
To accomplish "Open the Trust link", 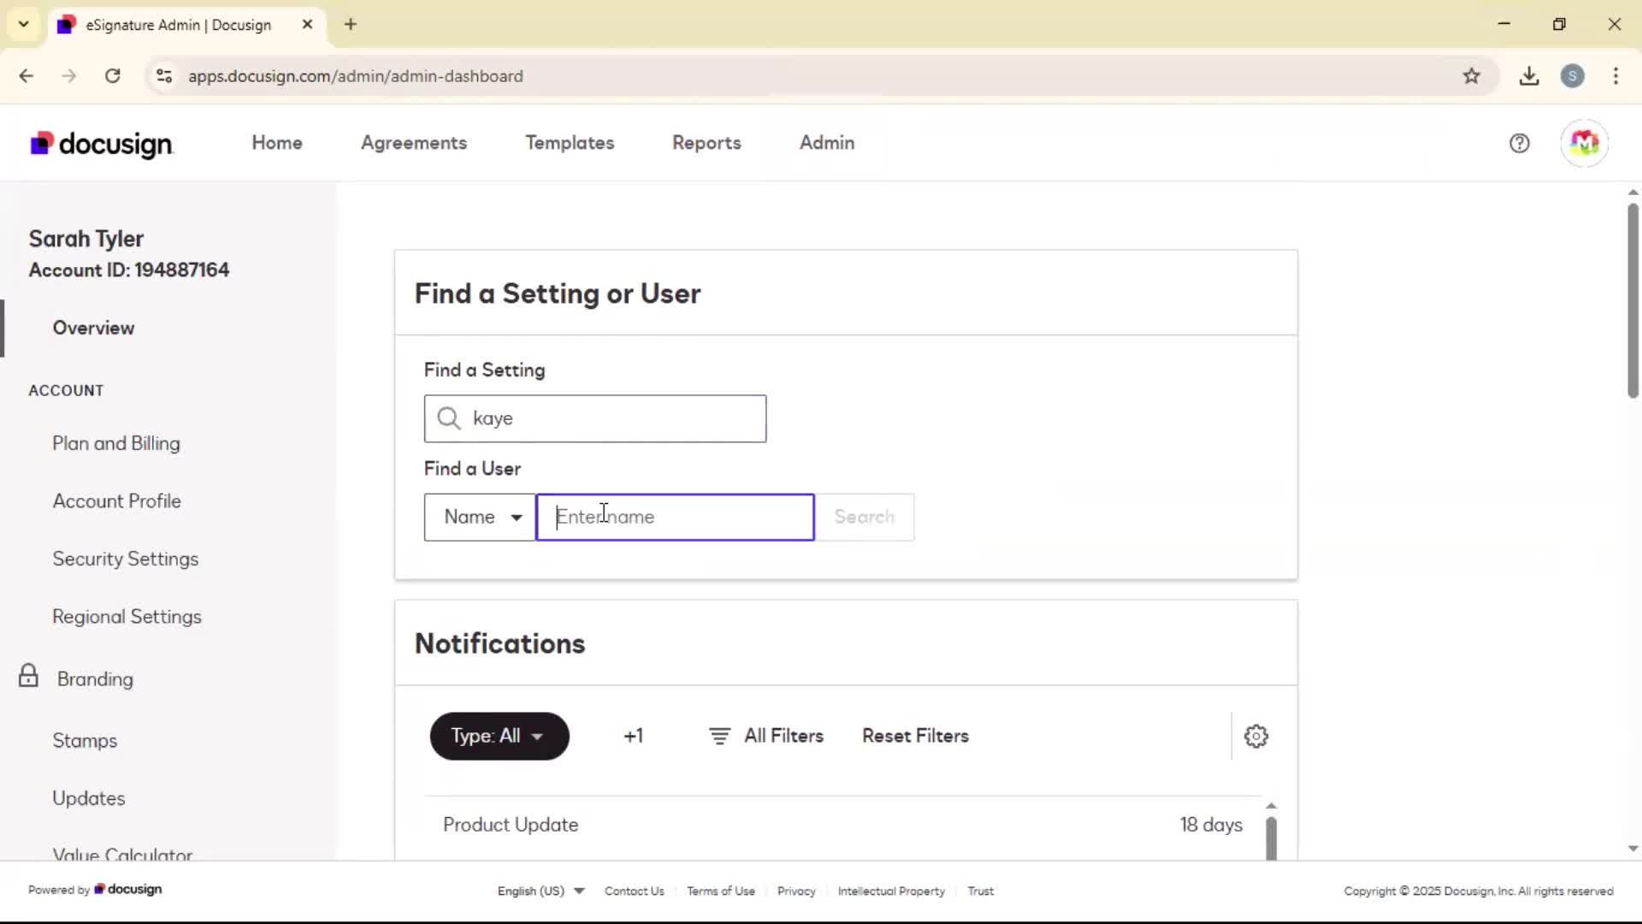I will 980,891.
